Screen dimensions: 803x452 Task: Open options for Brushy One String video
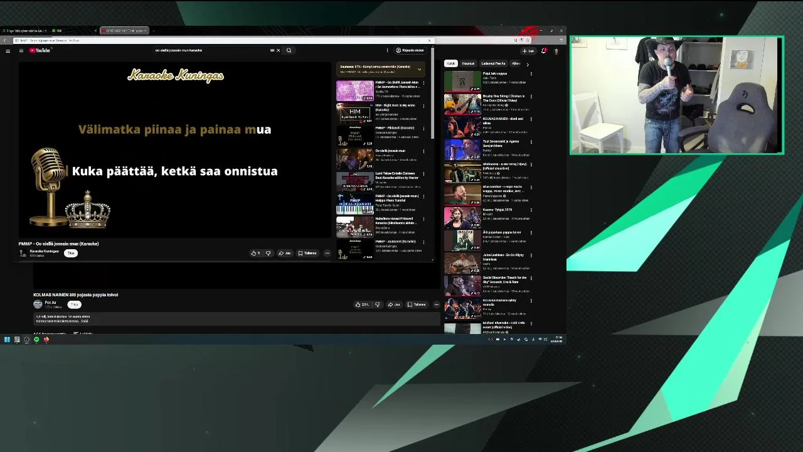click(531, 97)
